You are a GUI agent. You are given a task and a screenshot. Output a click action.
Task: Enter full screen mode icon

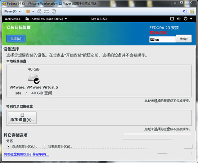point(46,12)
